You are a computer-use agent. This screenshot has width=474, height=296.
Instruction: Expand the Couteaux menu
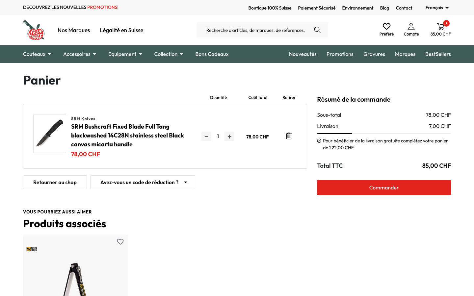point(37,54)
